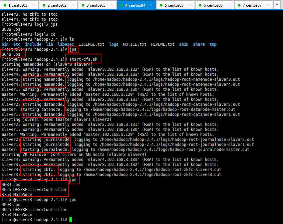Close the centos03 tab with its X
The width and height of the screenshot is (283, 224).
(x=112, y=5)
